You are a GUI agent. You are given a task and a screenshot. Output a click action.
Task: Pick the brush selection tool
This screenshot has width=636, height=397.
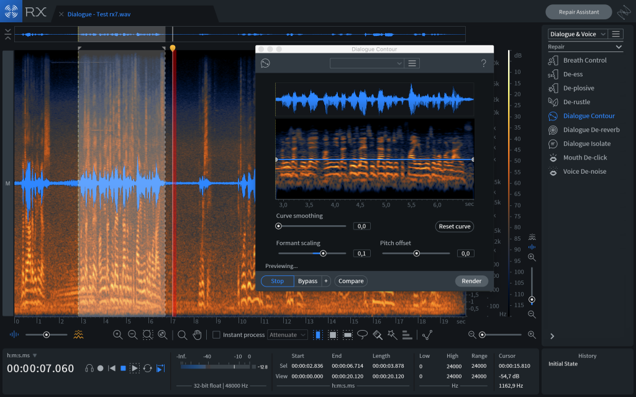point(377,335)
